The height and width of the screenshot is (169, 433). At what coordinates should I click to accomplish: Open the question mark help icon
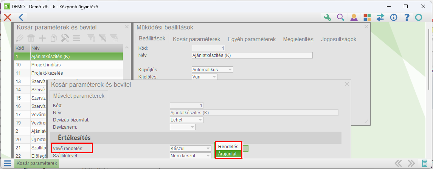point(407,18)
